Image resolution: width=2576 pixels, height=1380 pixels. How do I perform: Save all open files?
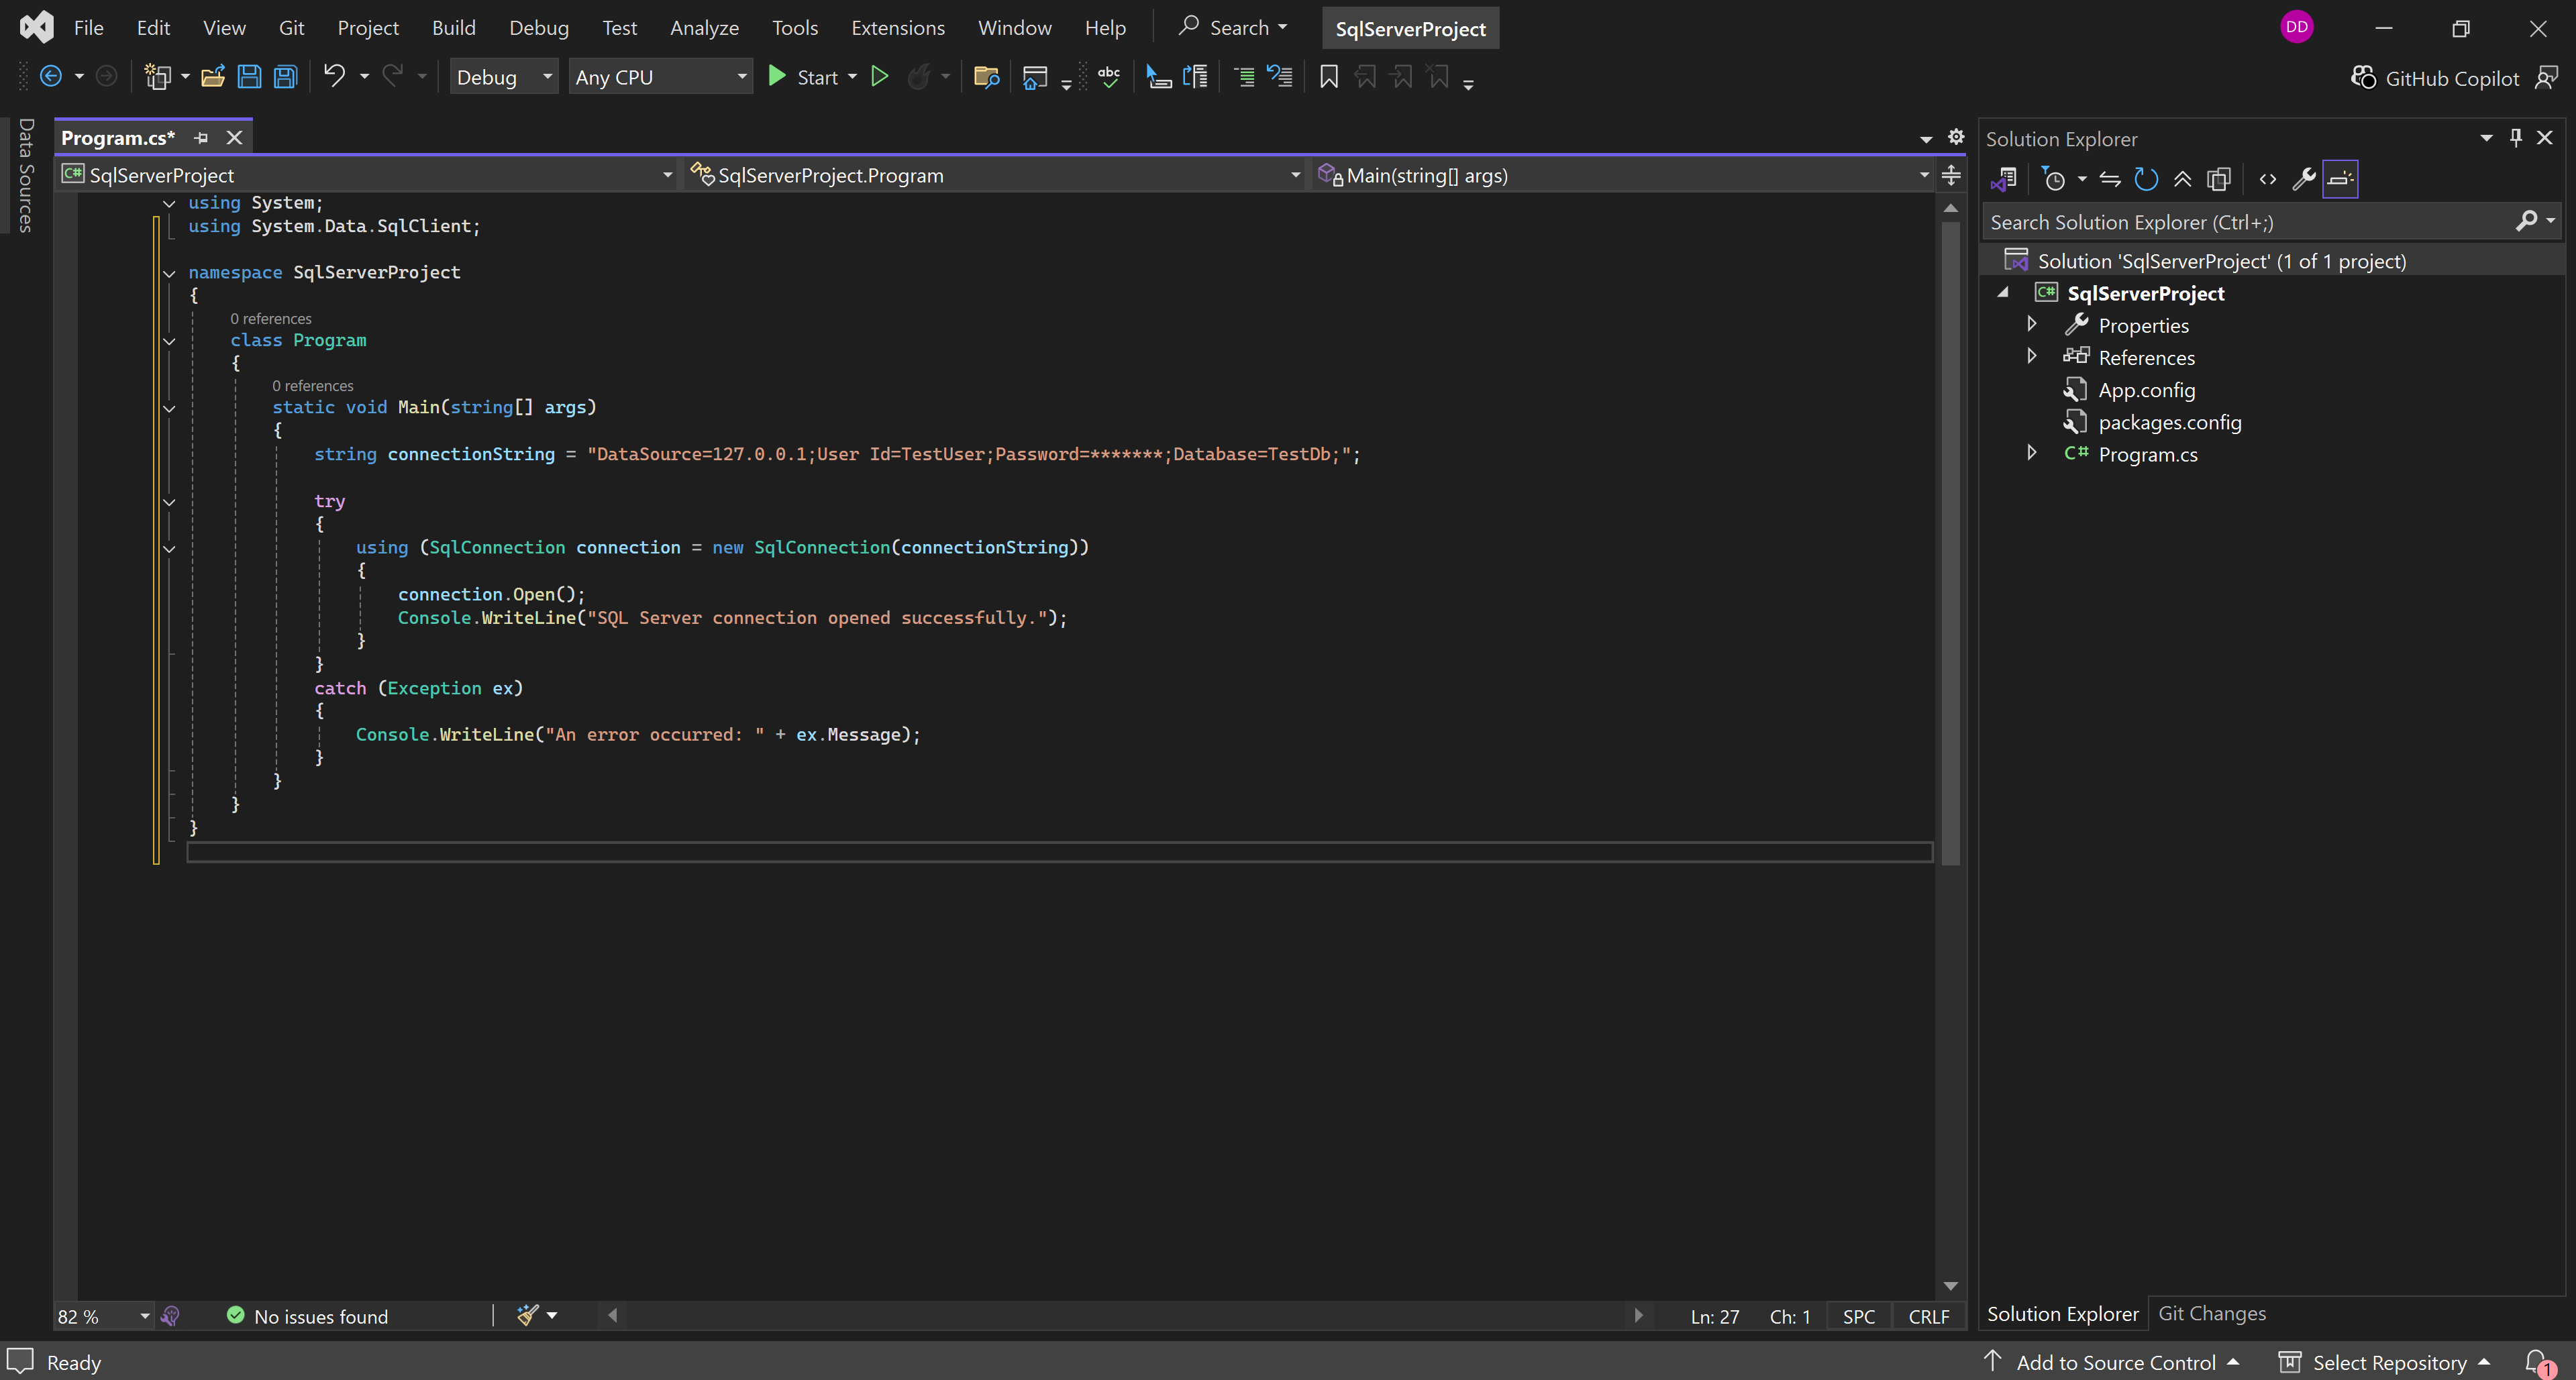click(x=285, y=76)
